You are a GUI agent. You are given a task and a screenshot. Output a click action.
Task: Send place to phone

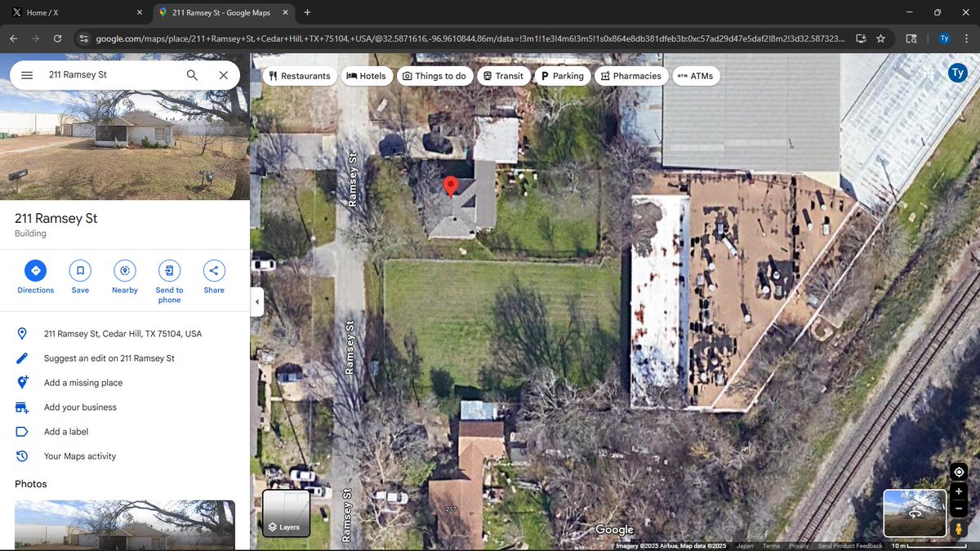click(x=169, y=282)
